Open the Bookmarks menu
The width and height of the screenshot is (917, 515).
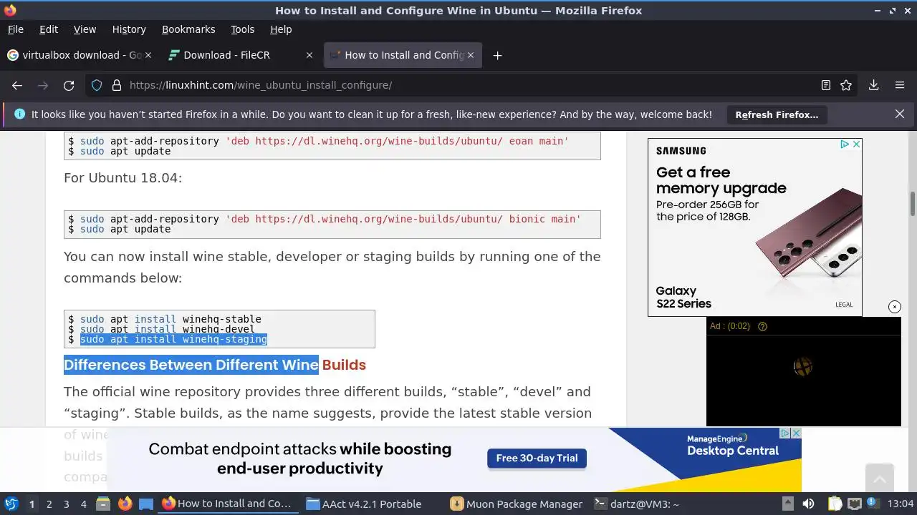[188, 29]
